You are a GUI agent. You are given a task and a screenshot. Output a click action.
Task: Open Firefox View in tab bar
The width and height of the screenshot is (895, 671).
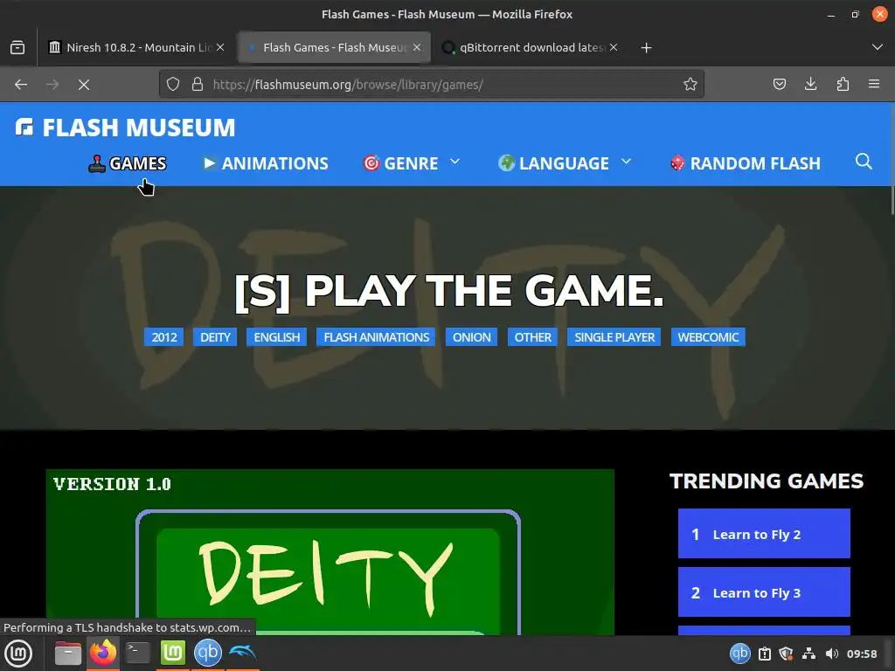pos(17,47)
